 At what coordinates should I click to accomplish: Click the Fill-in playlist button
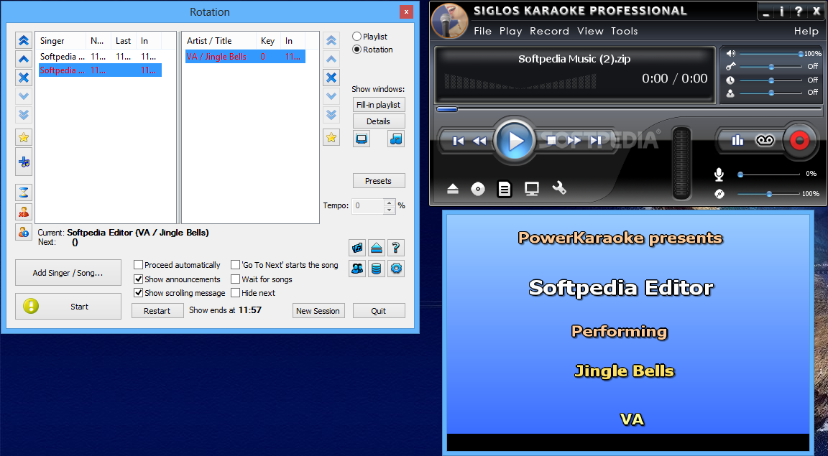click(x=379, y=105)
